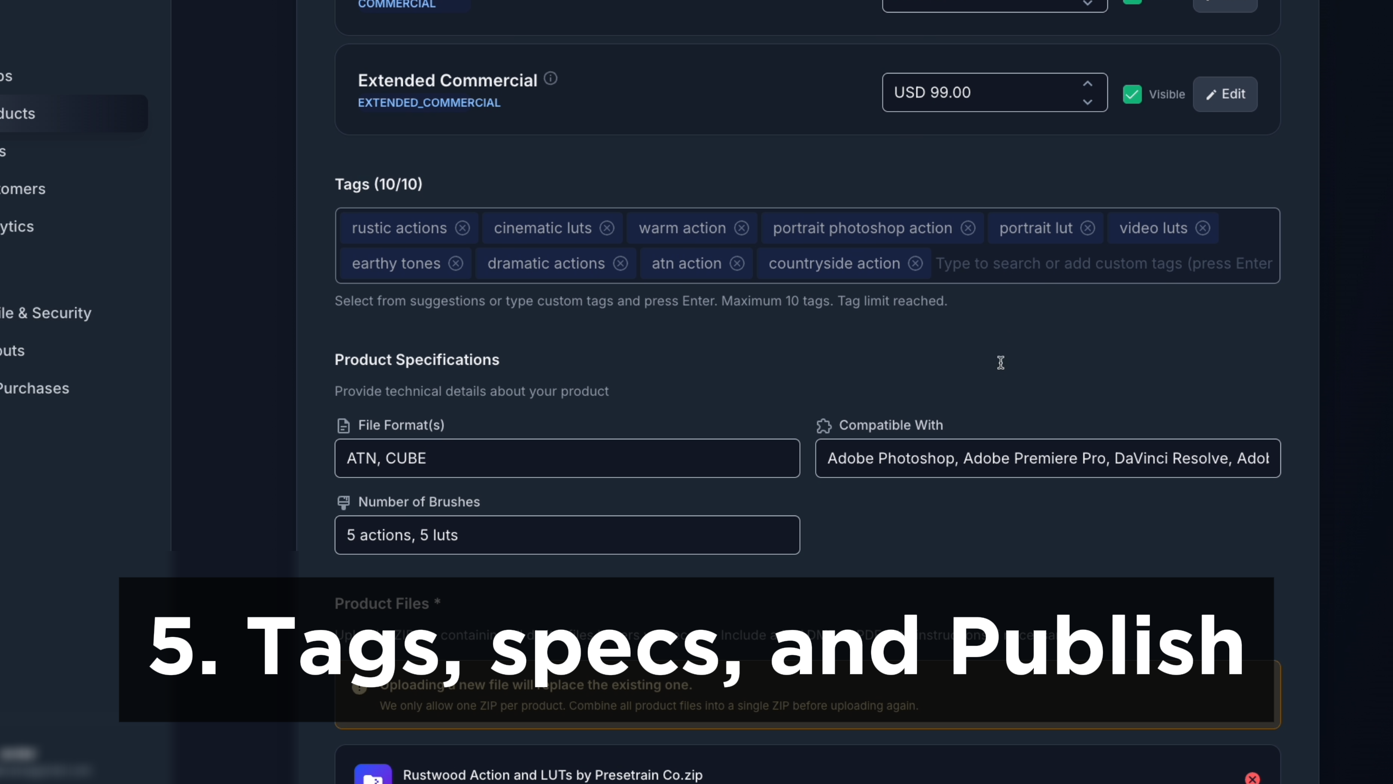Viewport: 1393px width, 784px height.
Task: Click Edit for Extended Commercial license
Action: pyautogui.click(x=1225, y=94)
